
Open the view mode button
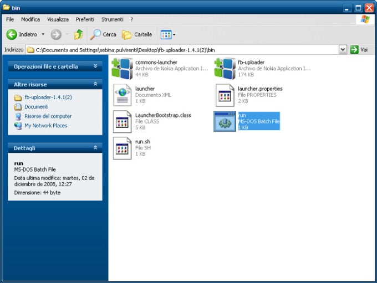click(166, 34)
